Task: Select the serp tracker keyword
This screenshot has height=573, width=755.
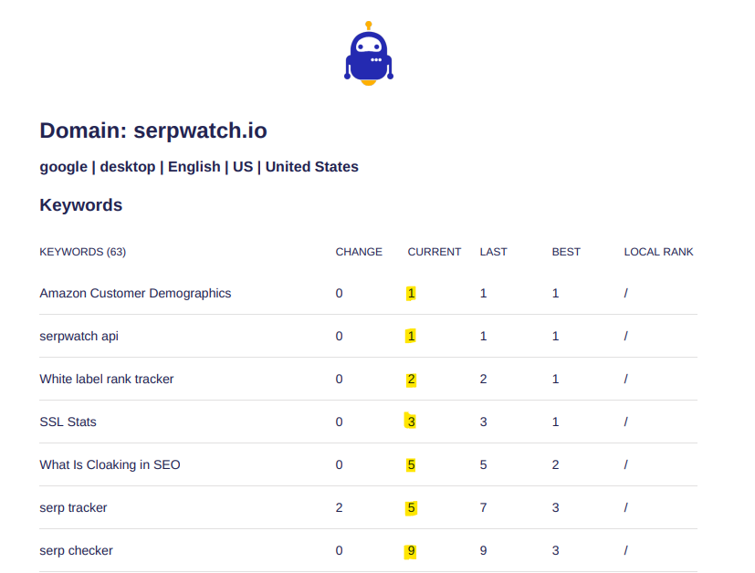Action: [x=73, y=508]
